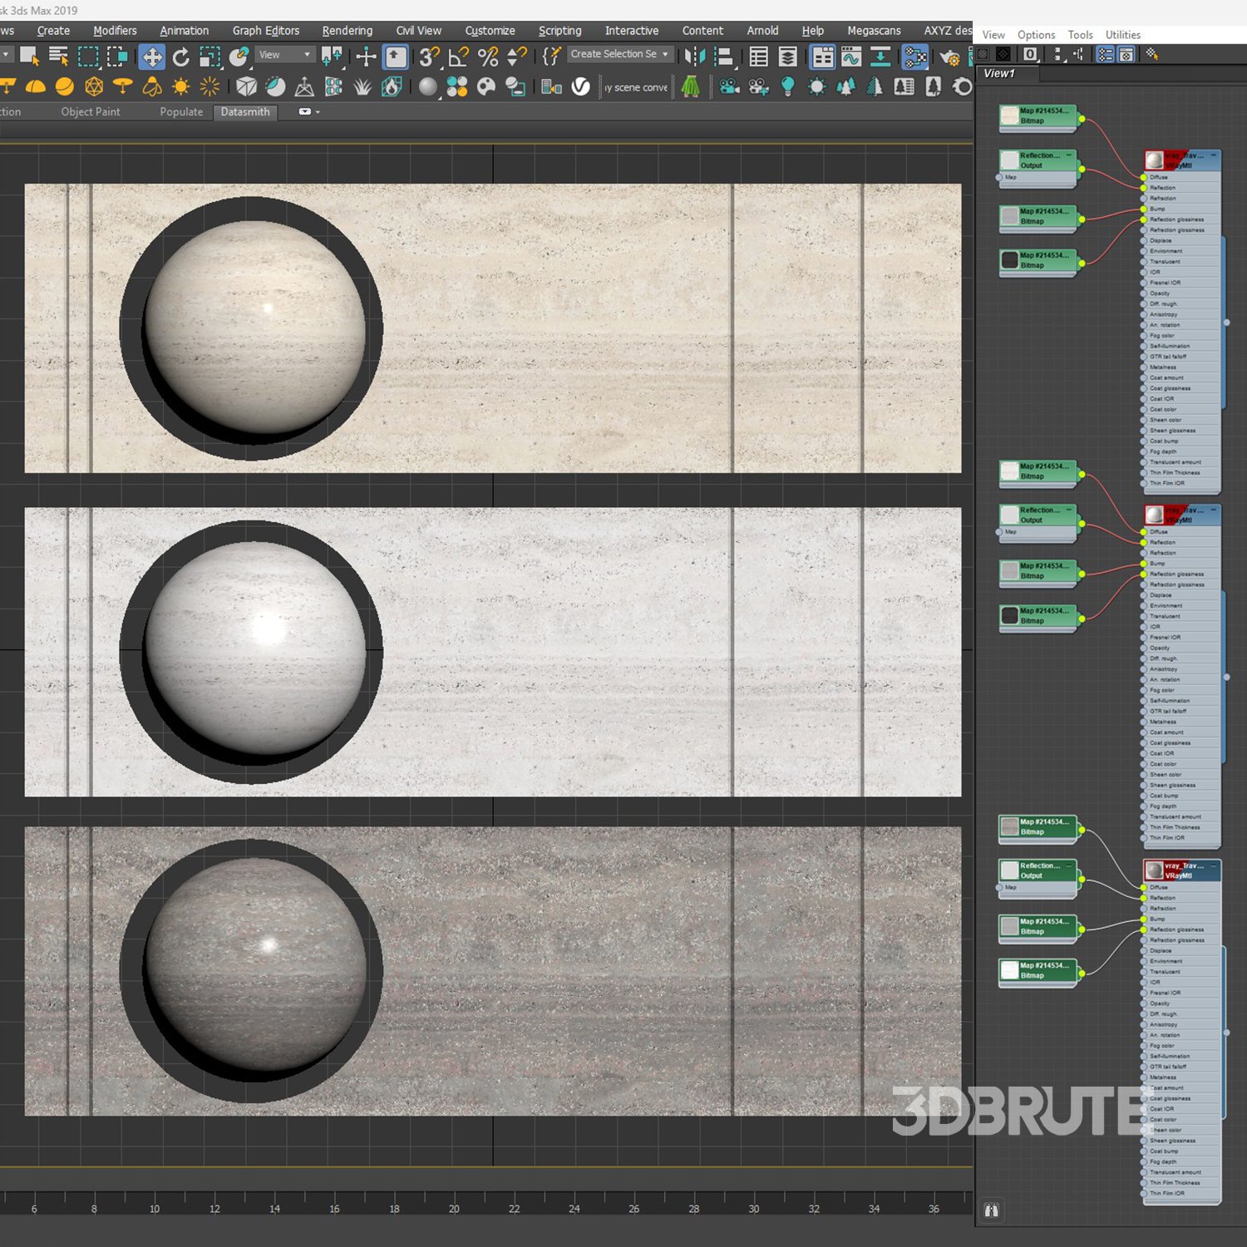Image resolution: width=1247 pixels, height=1247 pixels.
Task: Activate the Rotate tool
Action: pos(180,57)
